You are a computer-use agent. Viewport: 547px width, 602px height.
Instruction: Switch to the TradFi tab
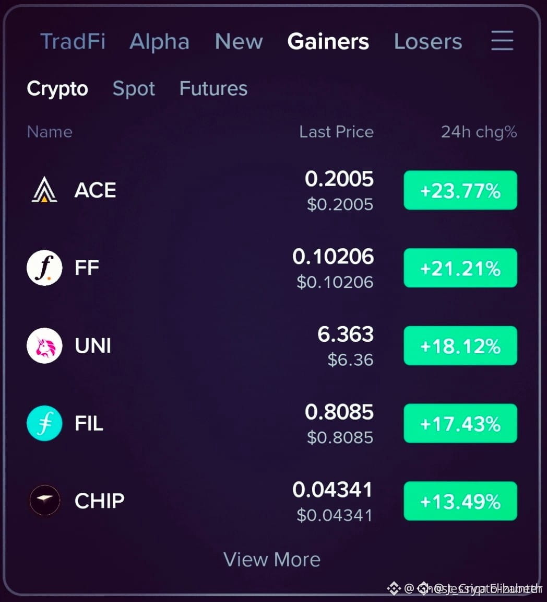point(73,41)
